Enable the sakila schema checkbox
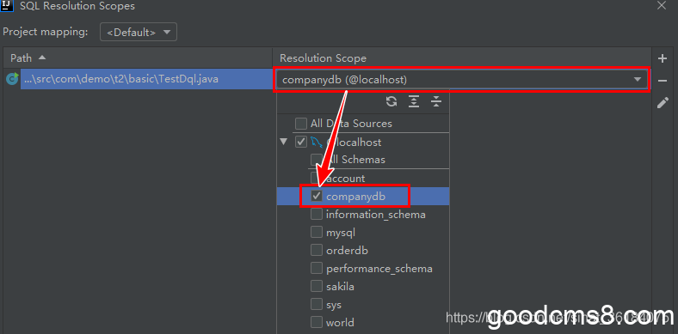The height and width of the screenshot is (334, 678). (x=317, y=286)
